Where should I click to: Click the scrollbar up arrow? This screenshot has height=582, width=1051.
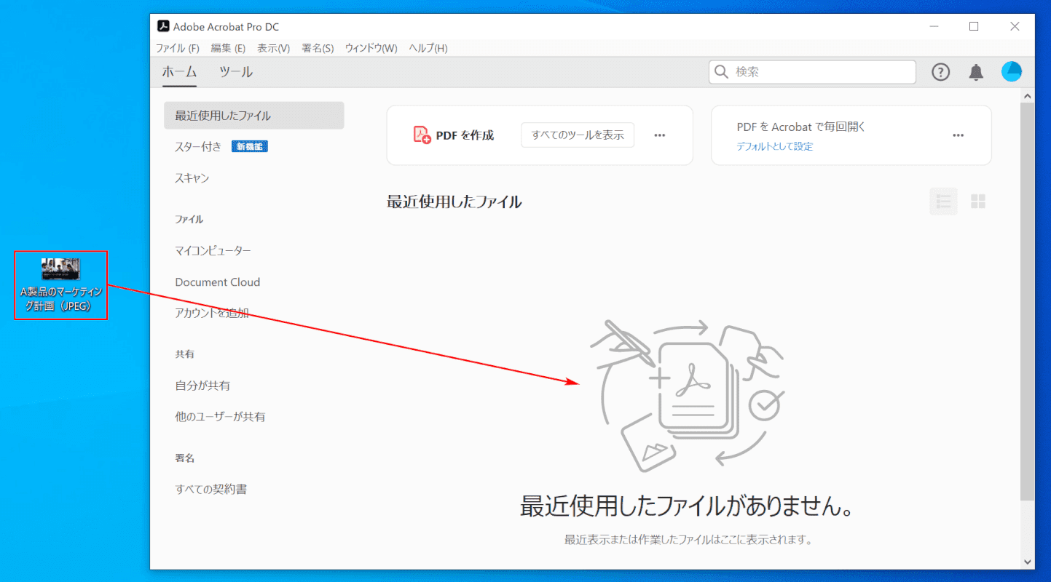tap(1028, 96)
